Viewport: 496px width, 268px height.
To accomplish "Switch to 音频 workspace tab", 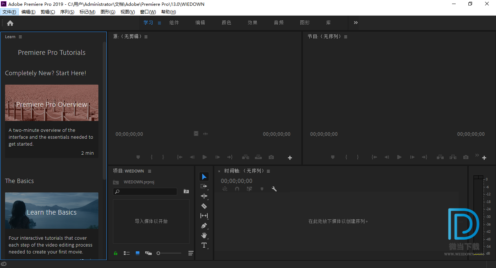I will (279, 23).
